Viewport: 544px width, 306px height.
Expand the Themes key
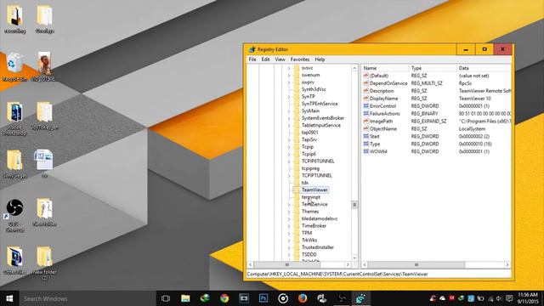[289, 212]
